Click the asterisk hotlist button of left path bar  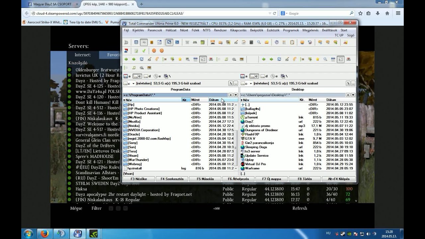pos(231,95)
